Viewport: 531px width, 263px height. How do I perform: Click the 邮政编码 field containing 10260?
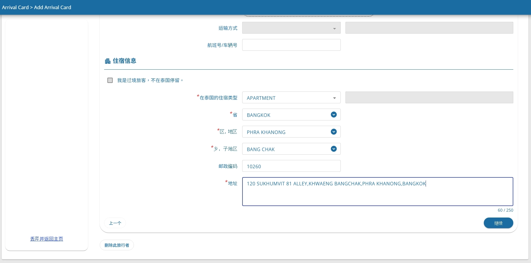[x=291, y=166]
